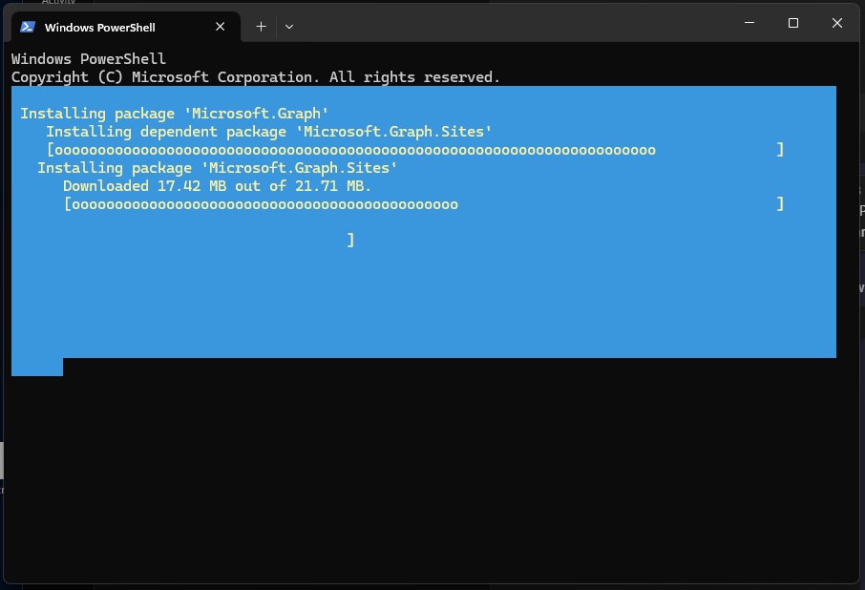
Task: Close the terminal window
Action: click(x=837, y=23)
